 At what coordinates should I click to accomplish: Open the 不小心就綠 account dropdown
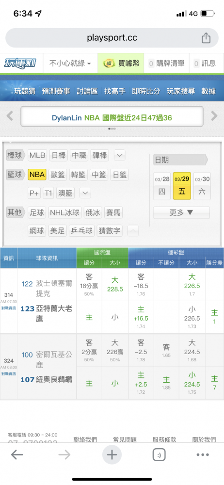70,64
